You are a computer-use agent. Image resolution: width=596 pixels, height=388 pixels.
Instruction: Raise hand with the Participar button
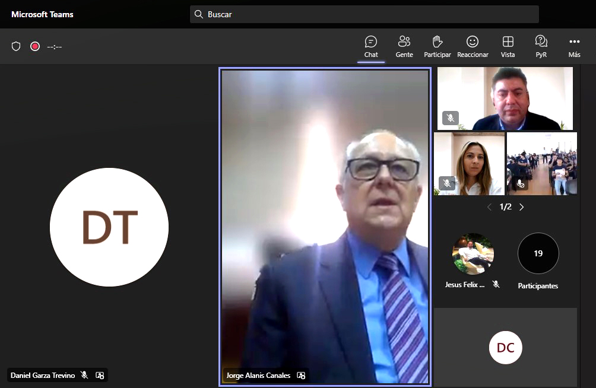click(x=437, y=46)
